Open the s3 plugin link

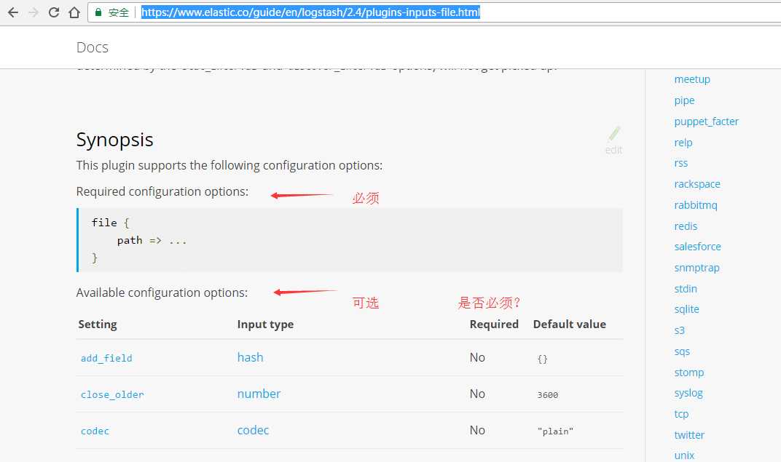[x=680, y=331]
